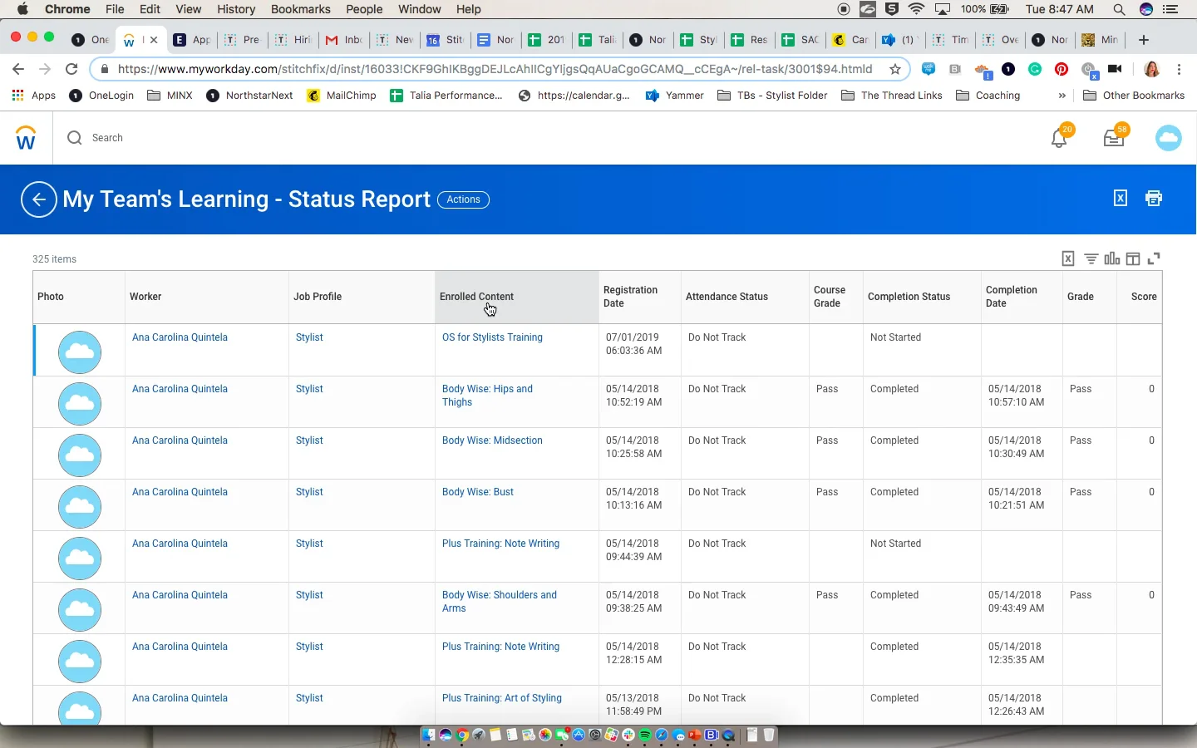This screenshot has width=1197, height=748.
Task: Open Body Wise: Bust course link
Action: [x=478, y=492]
